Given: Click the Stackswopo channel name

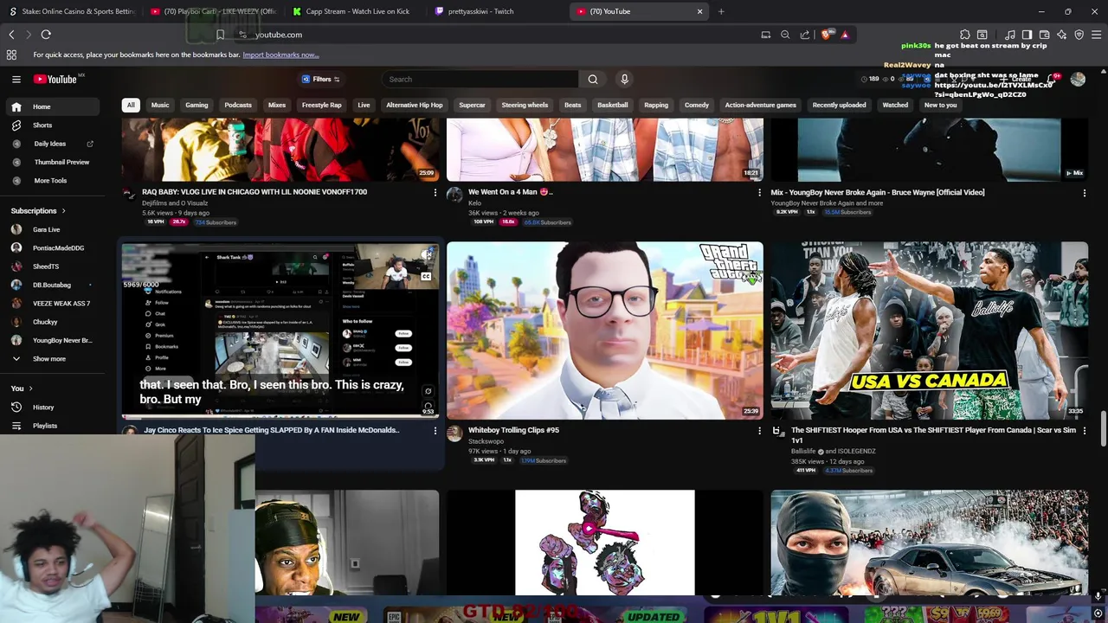Looking at the screenshot, I should click(486, 441).
